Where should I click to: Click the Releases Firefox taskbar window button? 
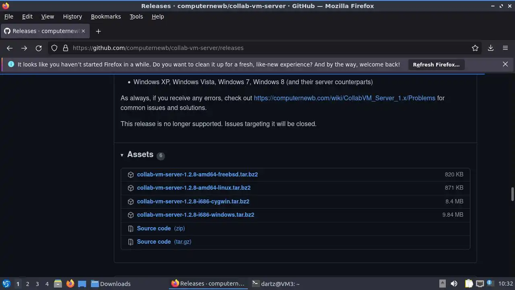pyautogui.click(x=208, y=284)
